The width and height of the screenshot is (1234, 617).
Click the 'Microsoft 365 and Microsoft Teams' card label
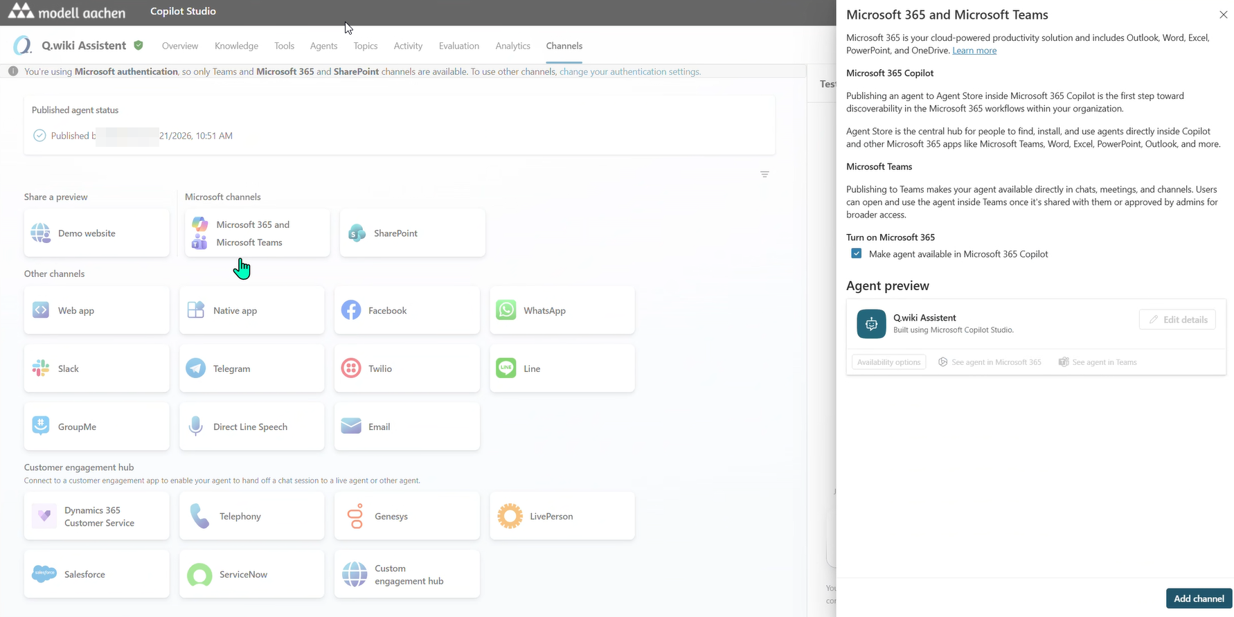(253, 233)
